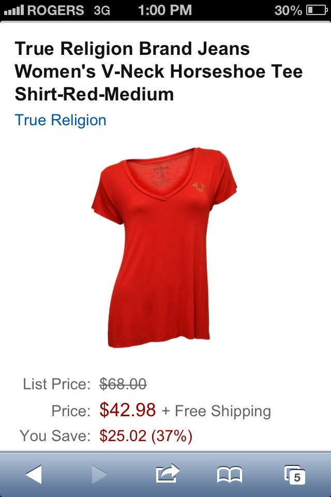Tap the gold horseshoe logo on shirt
This screenshot has width=331, height=497.
[x=199, y=187]
